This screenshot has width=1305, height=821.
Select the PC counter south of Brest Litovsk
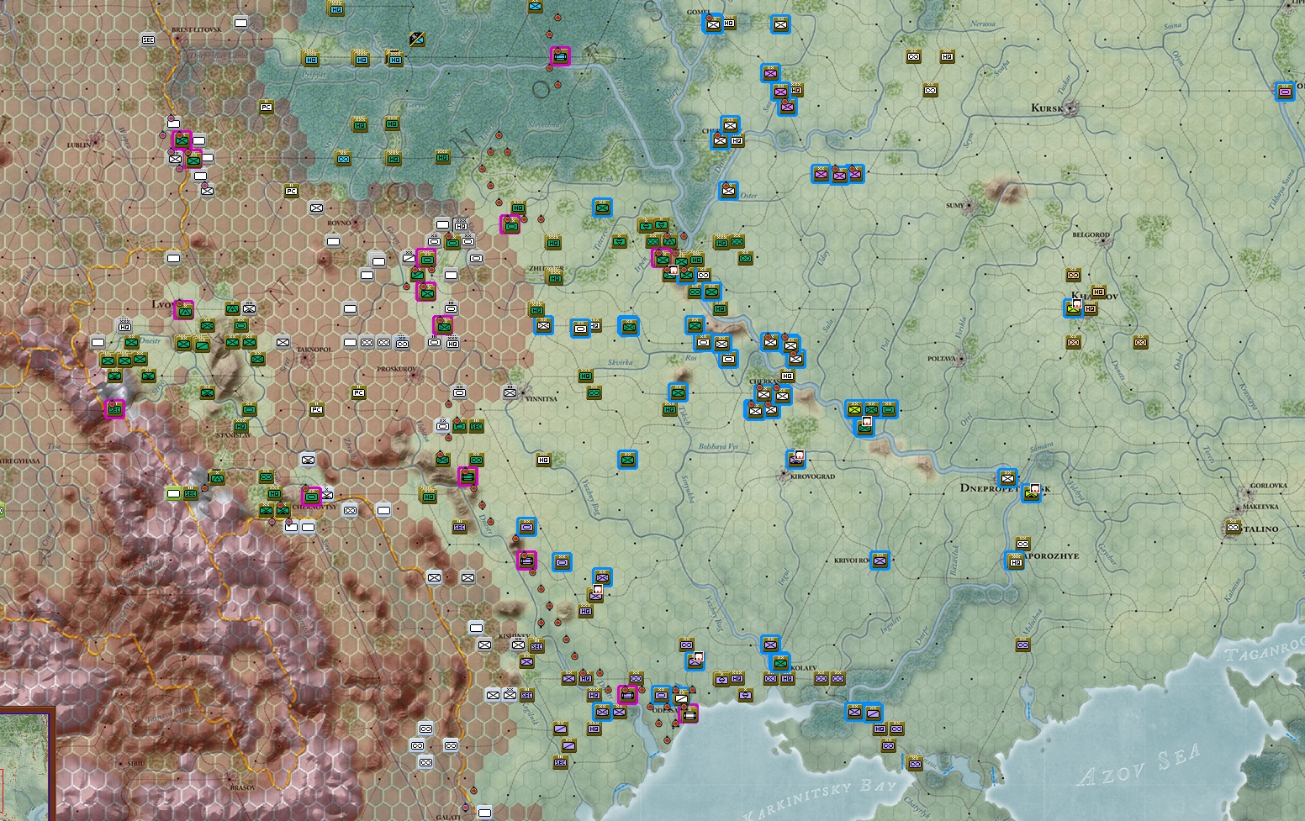tap(266, 107)
